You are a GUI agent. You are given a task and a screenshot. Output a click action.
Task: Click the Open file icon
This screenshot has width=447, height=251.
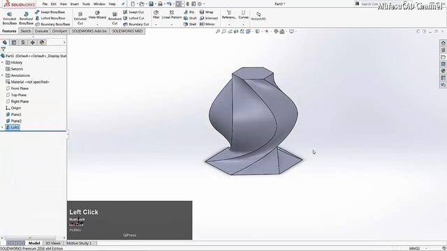click(142, 4)
